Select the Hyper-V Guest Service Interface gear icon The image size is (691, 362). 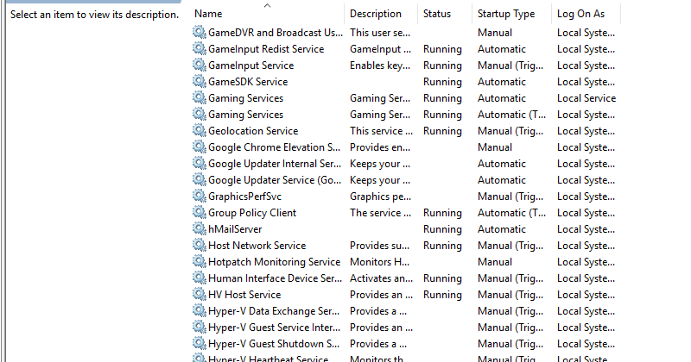(x=200, y=327)
